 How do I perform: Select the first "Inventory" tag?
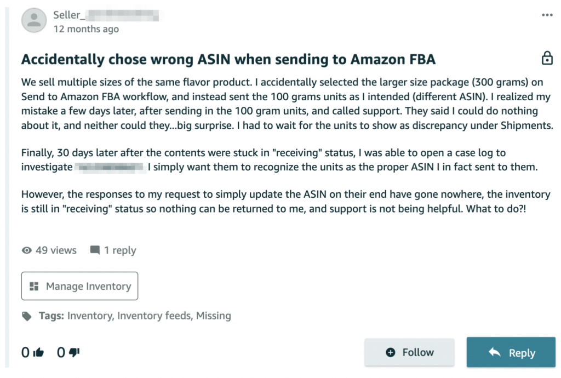pos(90,316)
